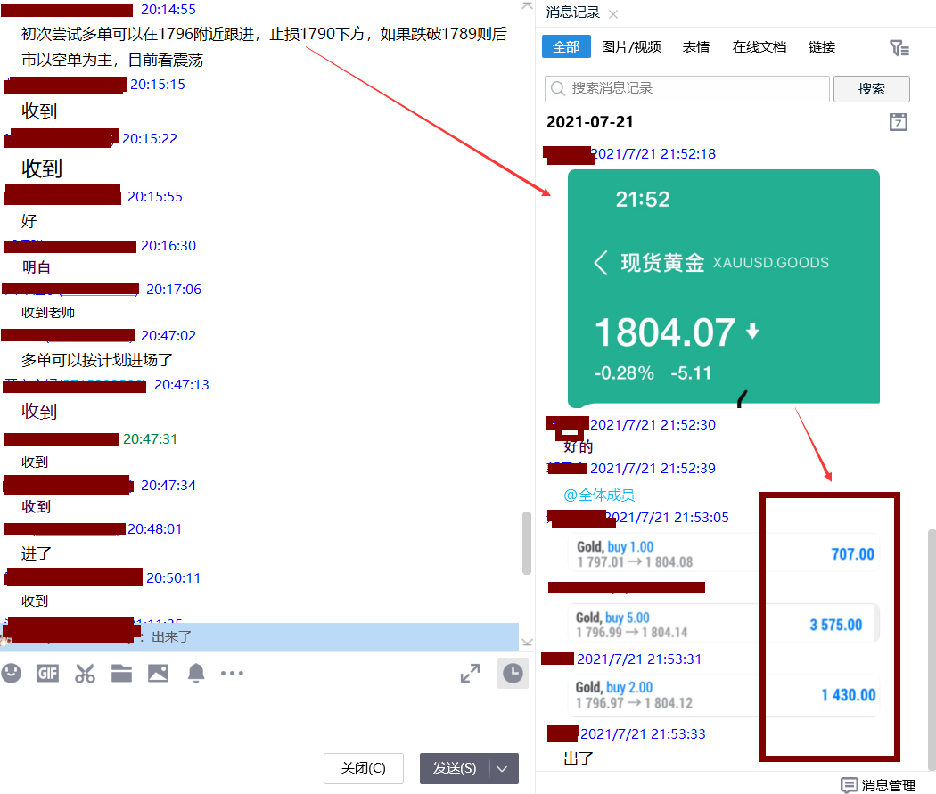This screenshot has height=794, width=936.
Task: Click the send image icon
Action: pos(158,674)
